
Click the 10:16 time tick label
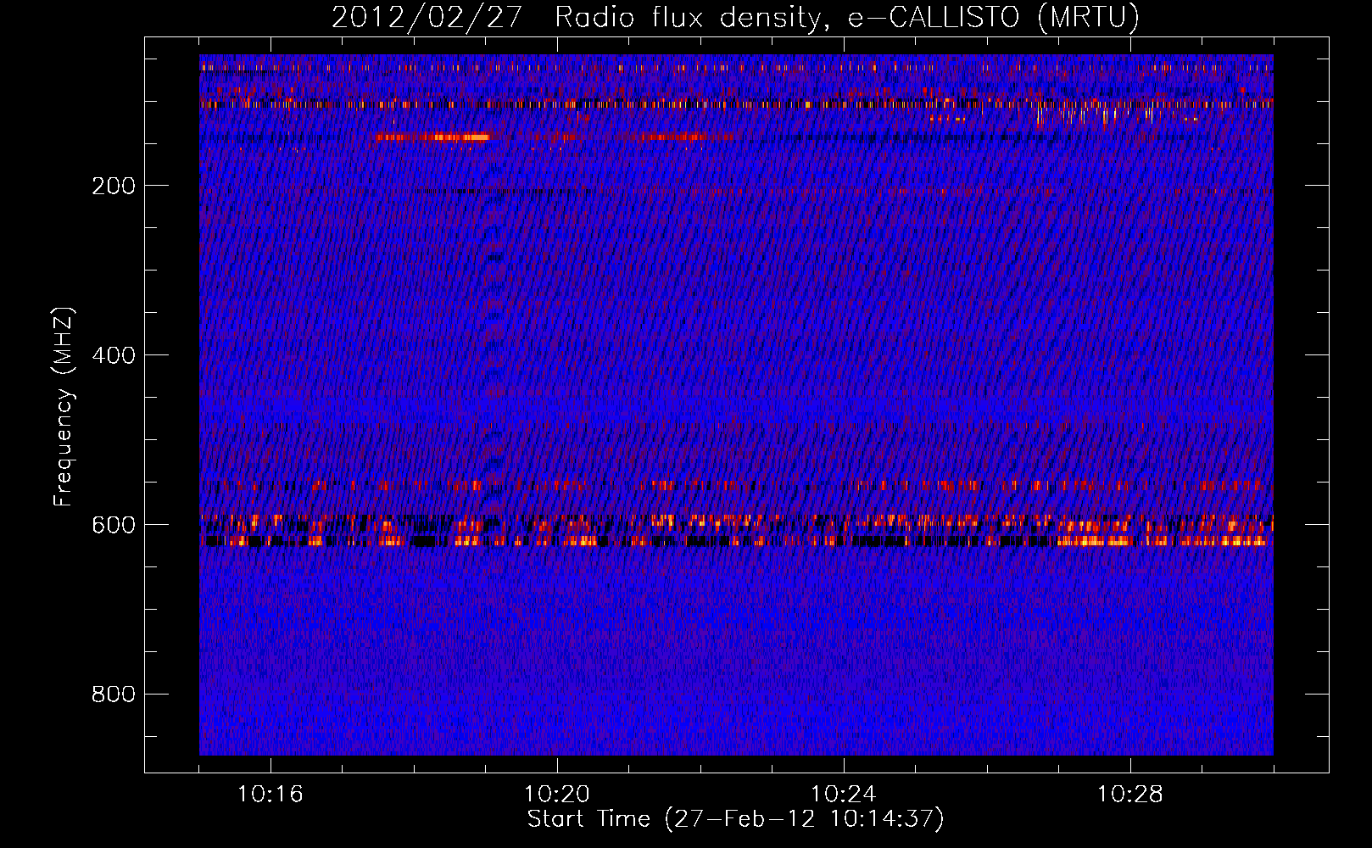pyautogui.click(x=270, y=795)
